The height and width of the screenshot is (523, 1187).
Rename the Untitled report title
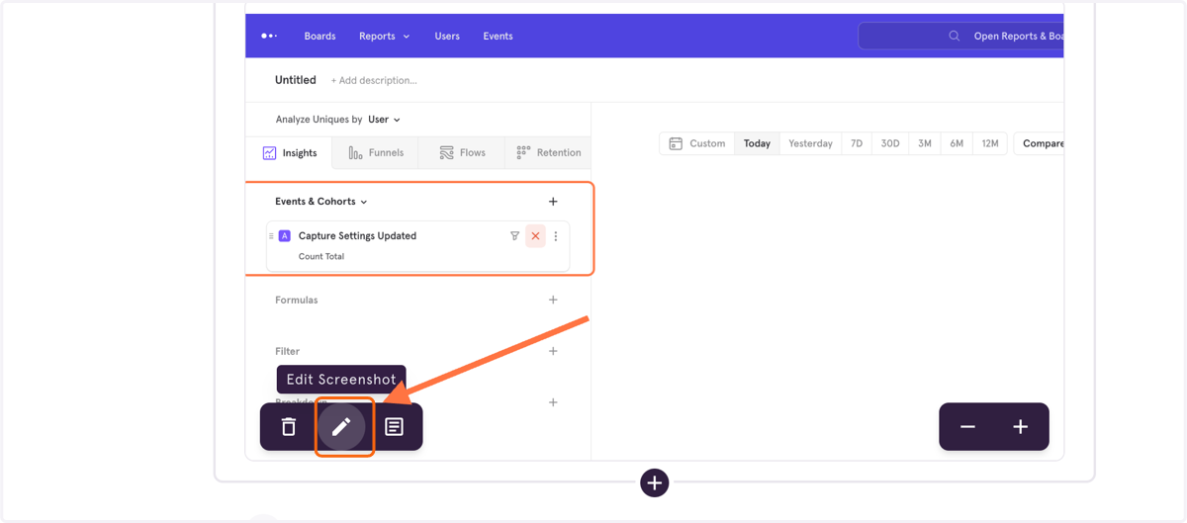296,80
